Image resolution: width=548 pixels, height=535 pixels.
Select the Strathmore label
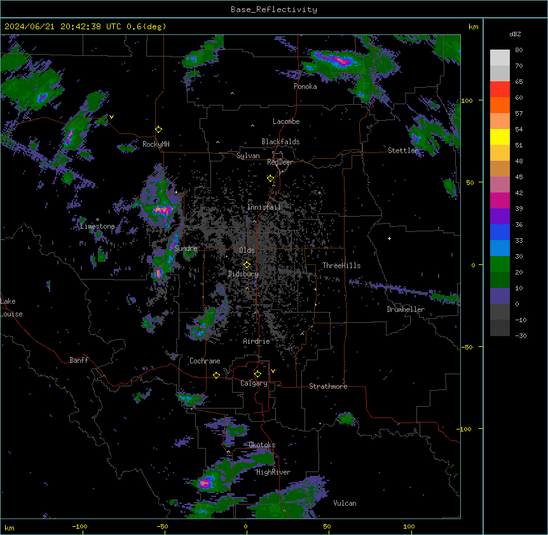(328, 386)
